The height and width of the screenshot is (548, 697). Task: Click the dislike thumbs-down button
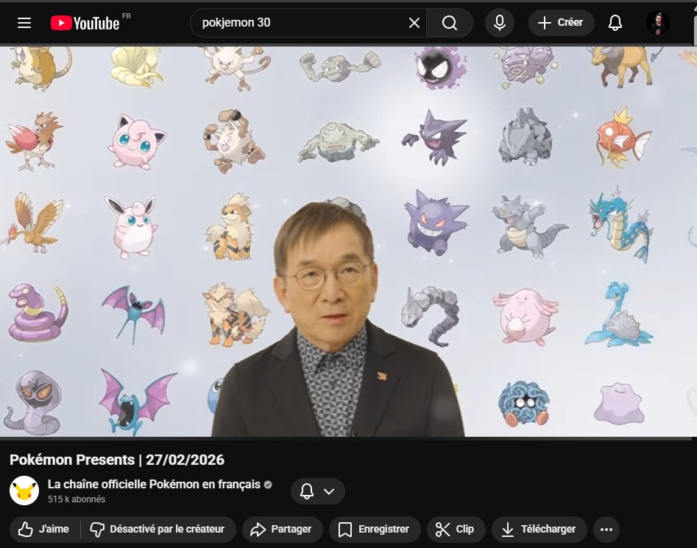[x=158, y=530]
